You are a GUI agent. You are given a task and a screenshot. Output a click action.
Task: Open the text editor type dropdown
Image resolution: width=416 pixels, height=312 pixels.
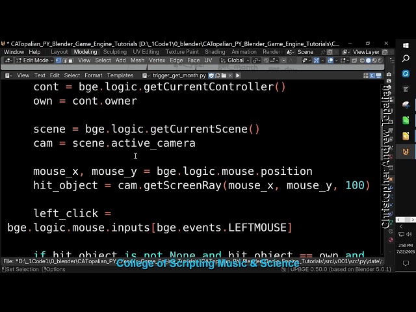[8, 75]
